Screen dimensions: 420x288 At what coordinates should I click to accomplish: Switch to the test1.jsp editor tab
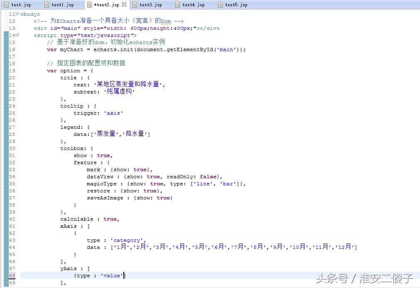click(59, 5)
